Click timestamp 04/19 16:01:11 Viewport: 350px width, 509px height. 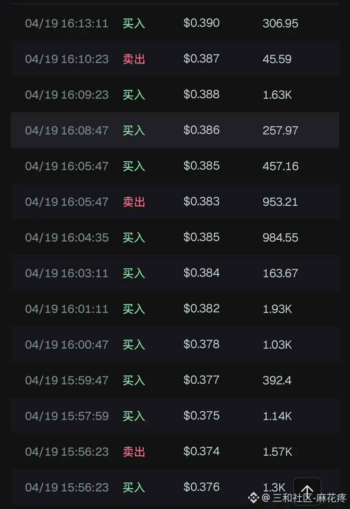click(67, 309)
